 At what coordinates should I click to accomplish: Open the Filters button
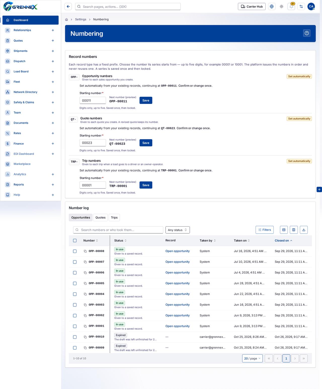[265, 230]
